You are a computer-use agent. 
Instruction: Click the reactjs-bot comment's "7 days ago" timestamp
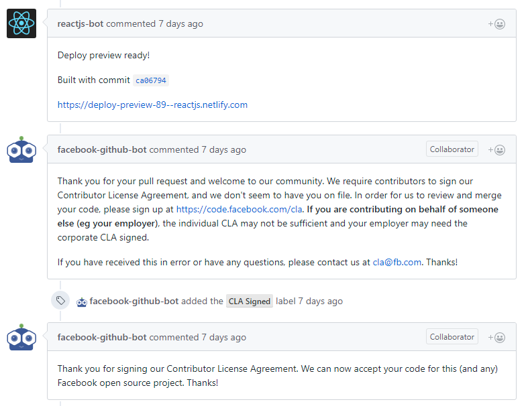pyautogui.click(x=180, y=24)
